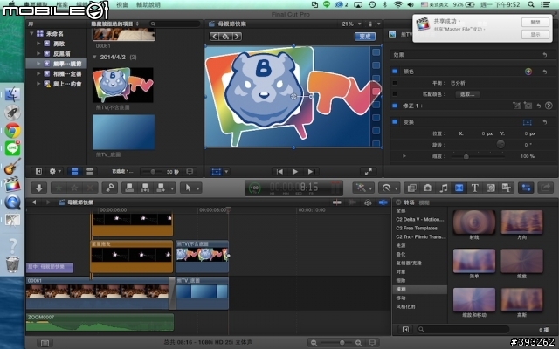The height and width of the screenshot is (349, 559).
Task: Click the timeline zoom slider
Action: (342, 343)
